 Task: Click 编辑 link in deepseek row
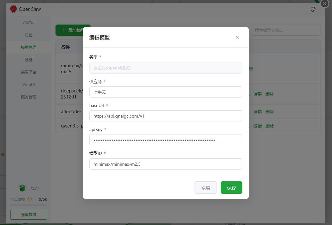[x=257, y=94]
